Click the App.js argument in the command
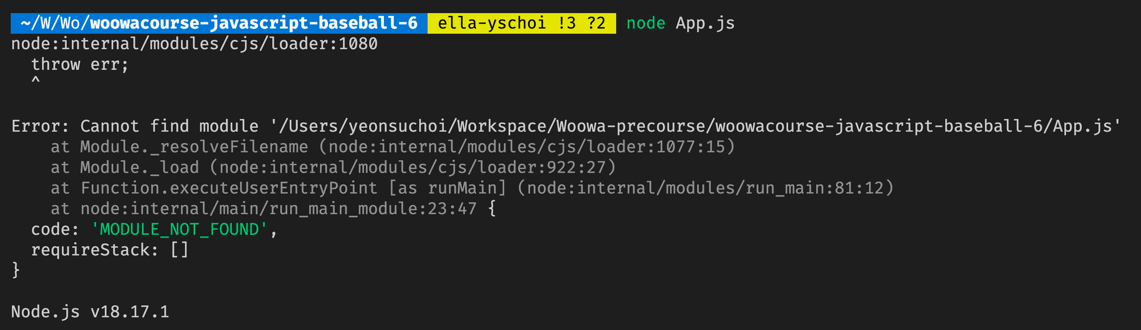This screenshot has height=330, width=1141. coord(705,23)
